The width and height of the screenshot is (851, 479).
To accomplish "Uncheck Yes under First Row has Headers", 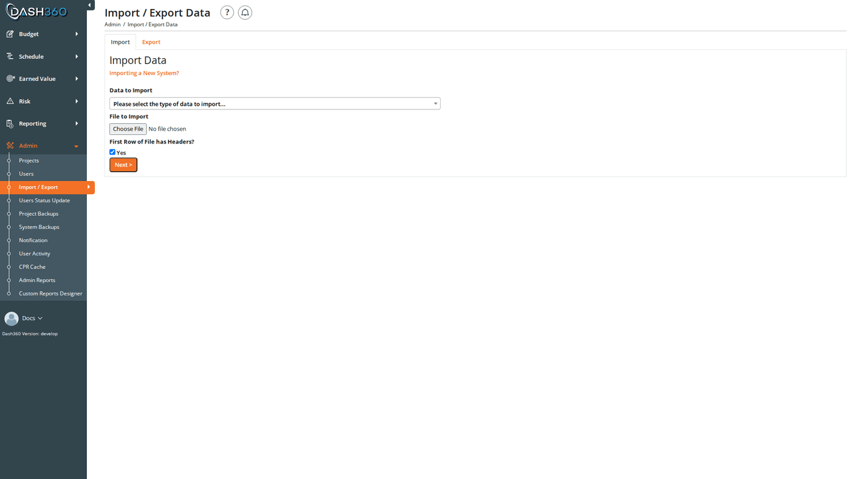I will tap(112, 151).
